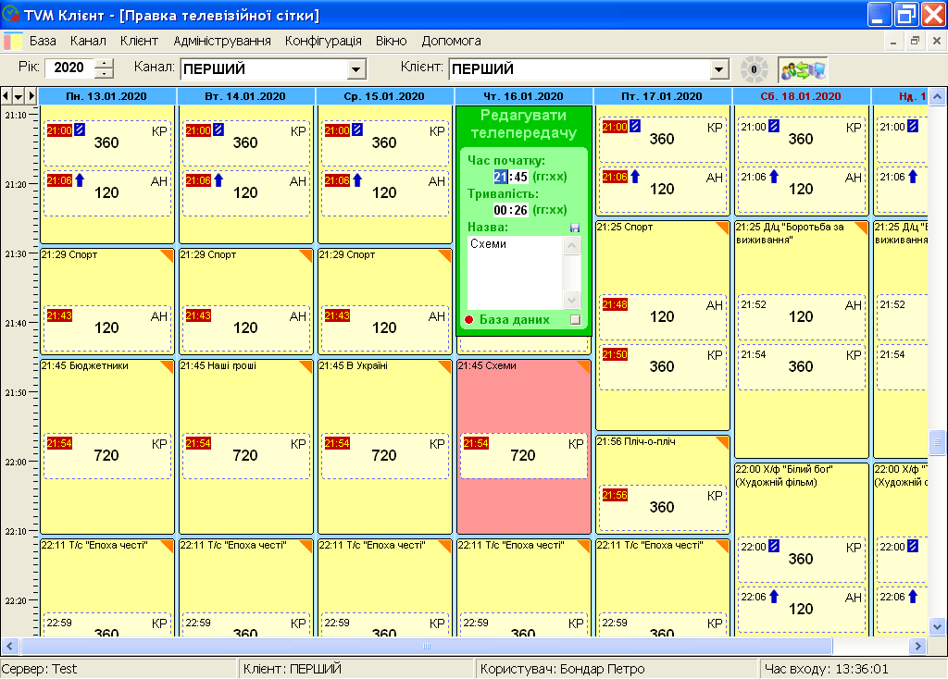Click blue up arrow in Friday's 21:06 block

635,177
